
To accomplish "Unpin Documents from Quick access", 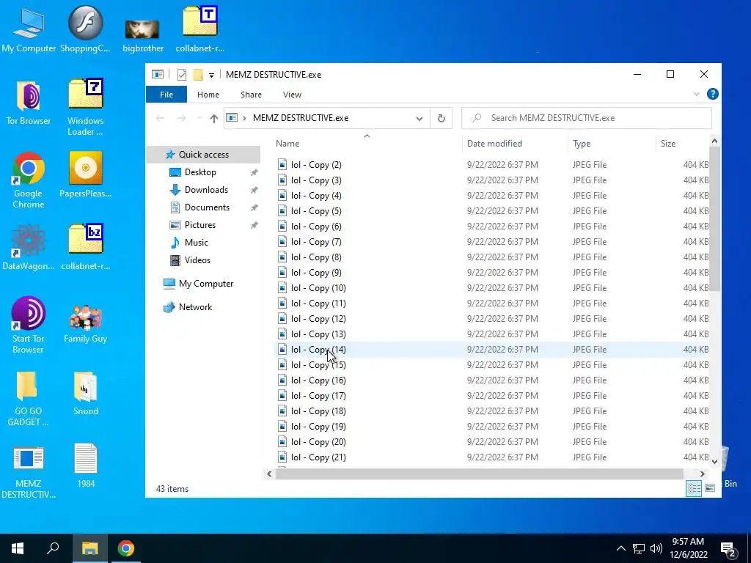I will [254, 207].
